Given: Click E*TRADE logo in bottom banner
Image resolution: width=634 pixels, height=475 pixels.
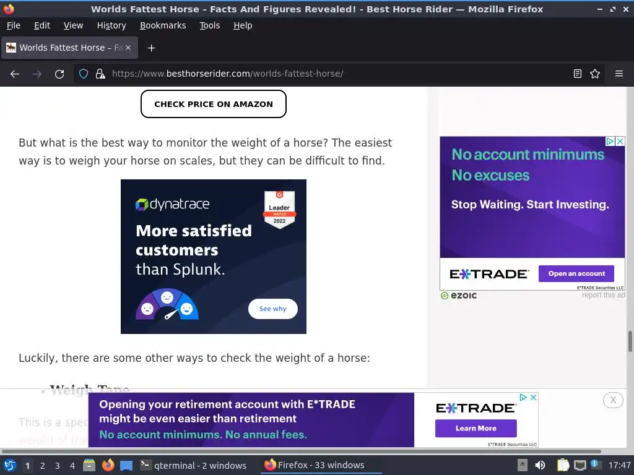Looking at the screenshot, I should (x=476, y=408).
